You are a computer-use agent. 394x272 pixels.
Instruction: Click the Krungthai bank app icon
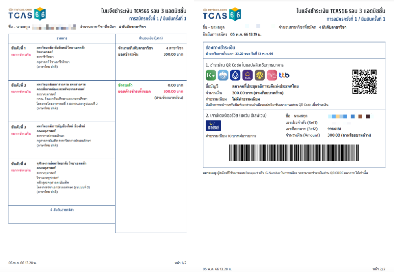click(223, 75)
